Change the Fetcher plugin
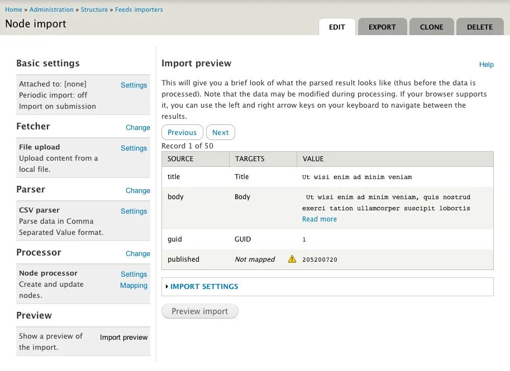The width and height of the screenshot is (510, 371). point(137,128)
